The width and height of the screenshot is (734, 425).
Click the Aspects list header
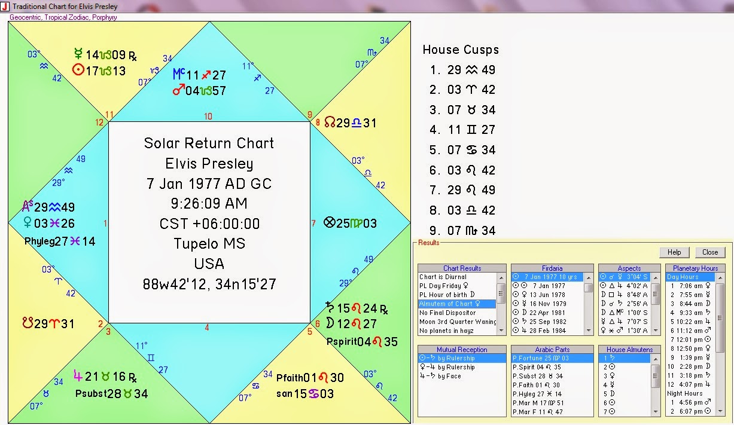[x=629, y=268]
